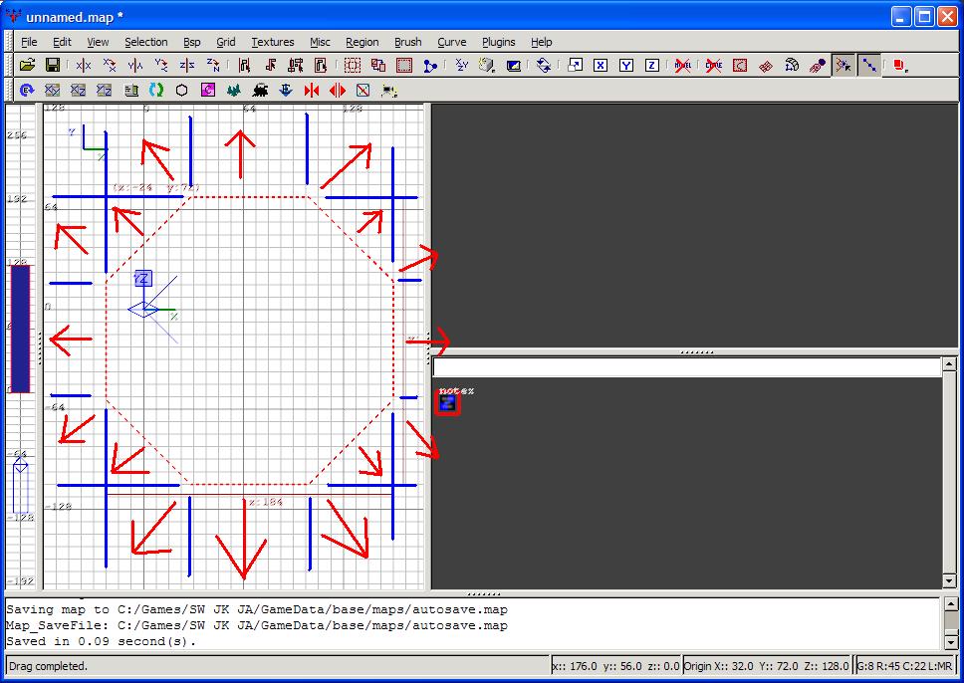This screenshot has width=964, height=683.
Task: Click the Patch Bend mode icon
Action: pos(792,65)
